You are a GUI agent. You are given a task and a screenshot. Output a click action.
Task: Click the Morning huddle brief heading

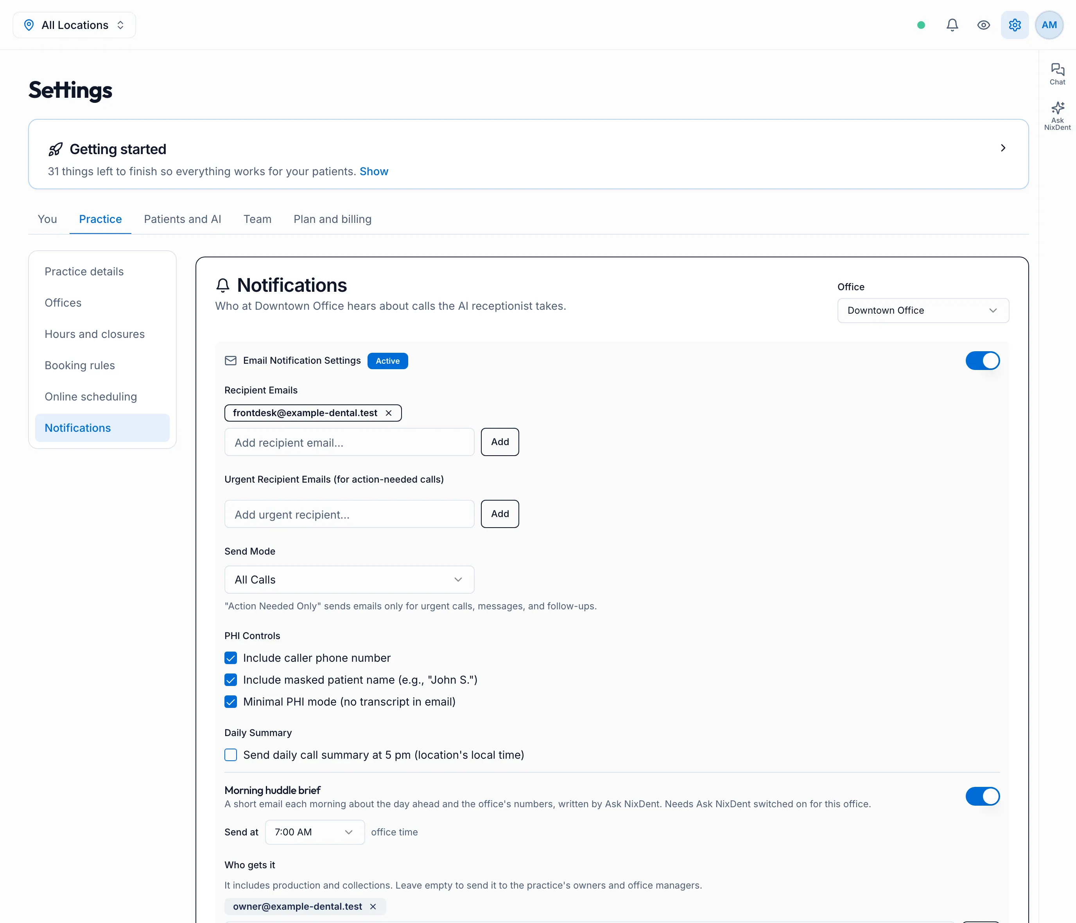click(x=273, y=790)
